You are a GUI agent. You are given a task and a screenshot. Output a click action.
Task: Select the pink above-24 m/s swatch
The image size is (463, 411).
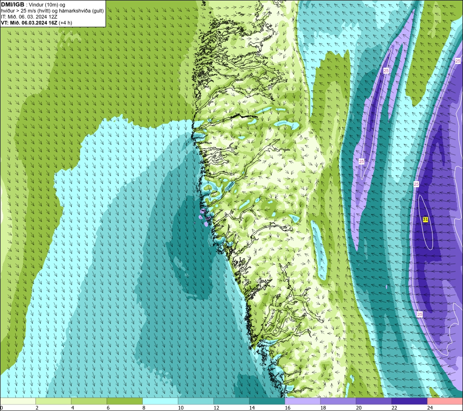click(x=445, y=401)
